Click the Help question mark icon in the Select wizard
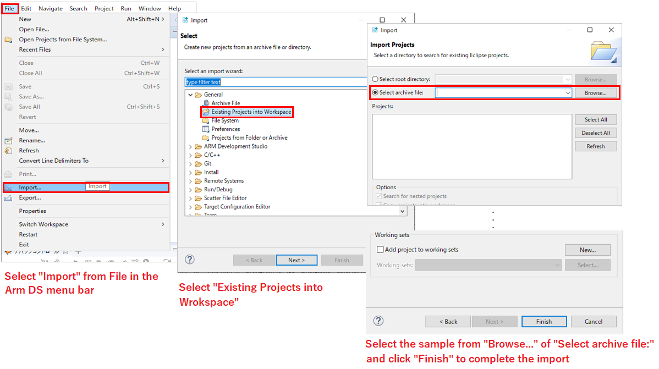The height and width of the screenshot is (369, 659). pos(190,259)
